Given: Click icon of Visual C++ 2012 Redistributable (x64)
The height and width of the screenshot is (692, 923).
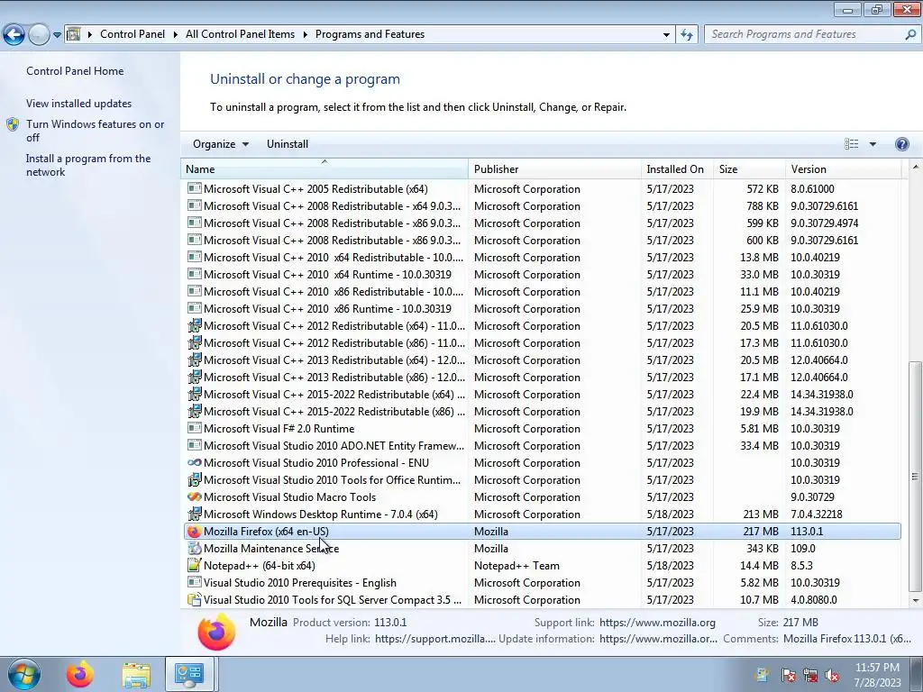Looking at the screenshot, I should (x=195, y=324).
